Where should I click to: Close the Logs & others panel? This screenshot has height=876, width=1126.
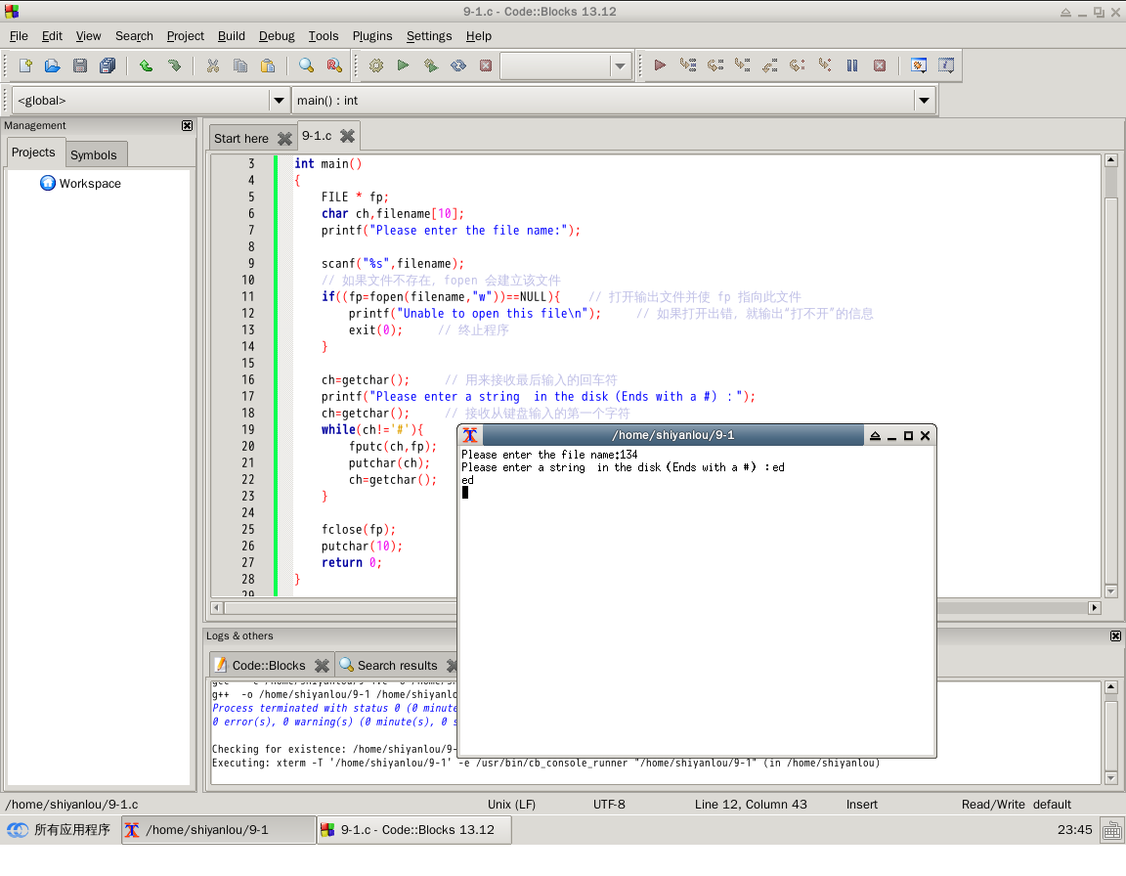(1115, 636)
